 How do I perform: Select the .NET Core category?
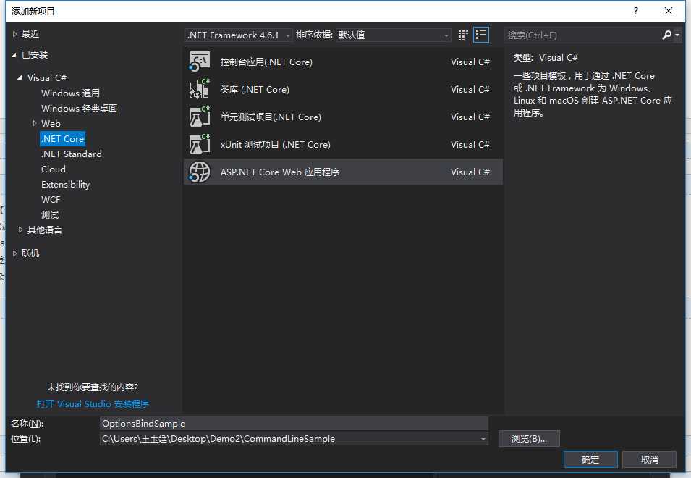62,138
